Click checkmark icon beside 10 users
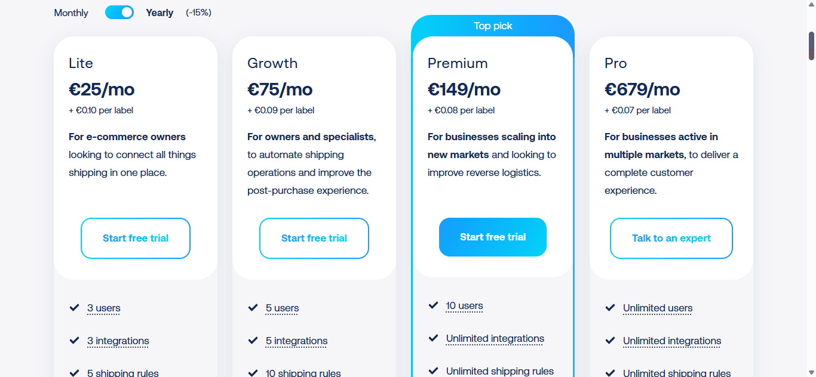The width and height of the screenshot is (816, 377). pyautogui.click(x=433, y=305)
